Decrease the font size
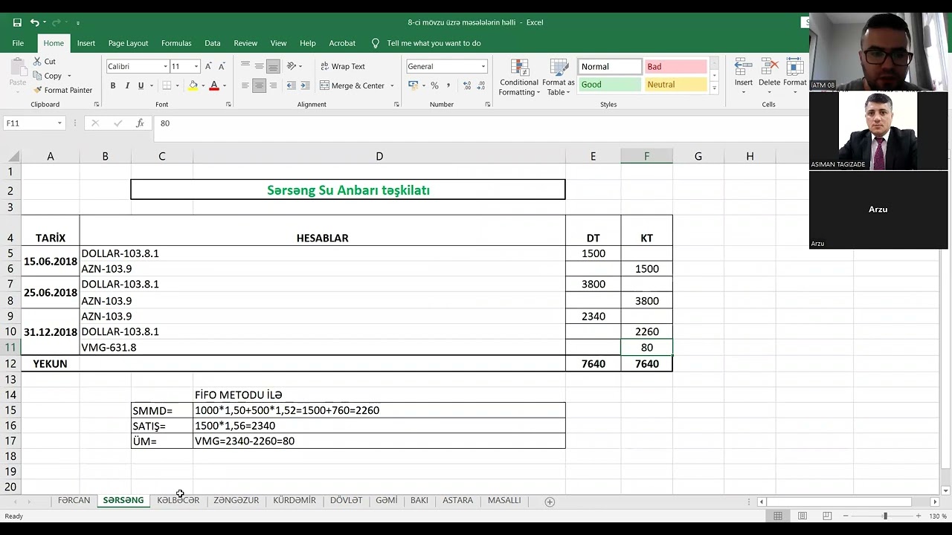The width and height of the screenshot is (952, 535). (x=222, y=66)
